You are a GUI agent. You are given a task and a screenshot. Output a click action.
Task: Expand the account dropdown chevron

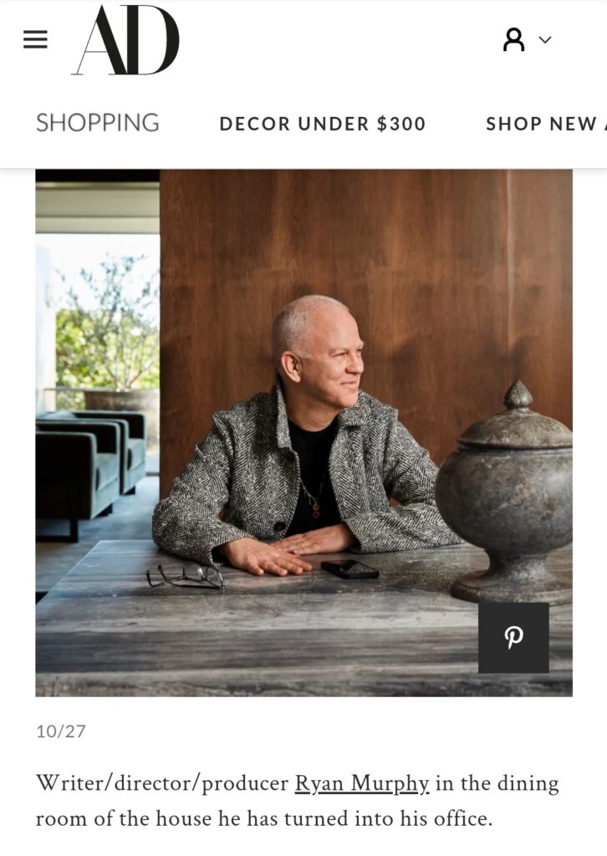pos(545,40)
